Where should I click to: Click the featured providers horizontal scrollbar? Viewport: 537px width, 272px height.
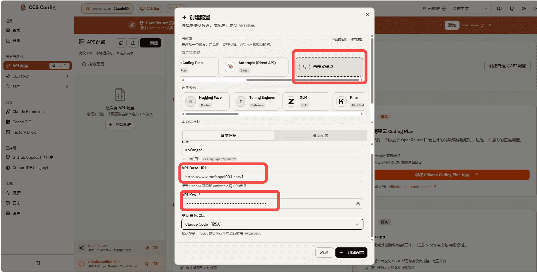(303, 80)
